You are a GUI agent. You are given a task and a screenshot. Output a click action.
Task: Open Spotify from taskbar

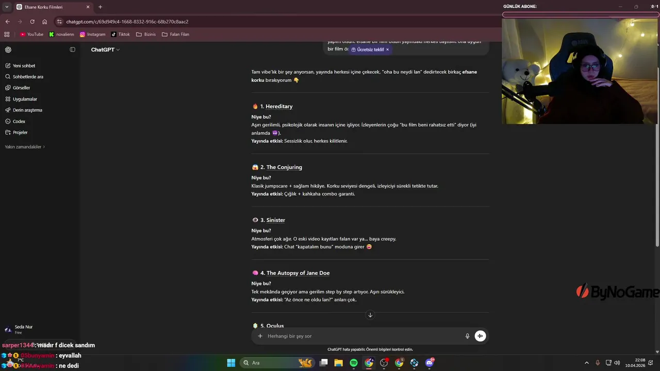pos(354,363)
